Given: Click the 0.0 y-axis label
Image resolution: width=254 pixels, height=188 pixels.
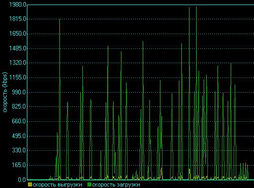Looking at the screenshot, I should (22, 180).
